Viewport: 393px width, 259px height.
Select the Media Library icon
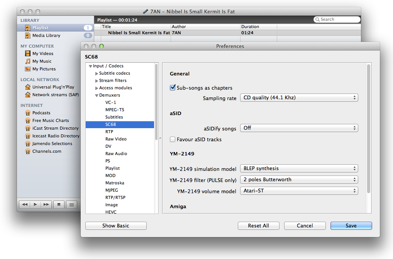pos(28,35)
